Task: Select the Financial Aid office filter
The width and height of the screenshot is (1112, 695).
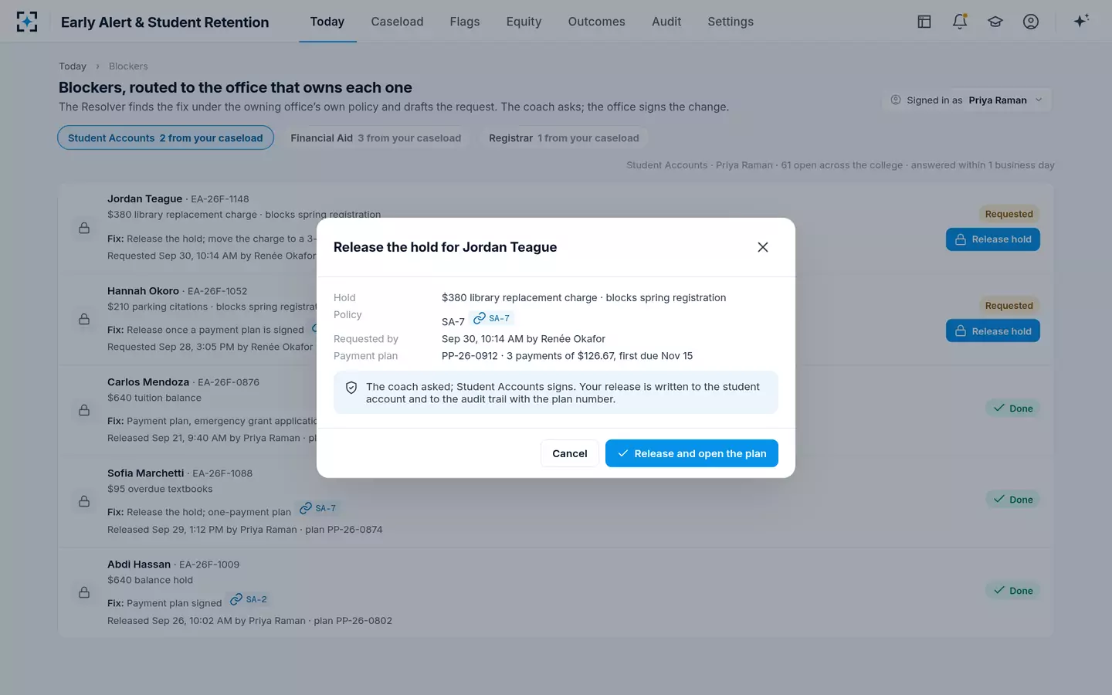Action: (x=376, y=138)
